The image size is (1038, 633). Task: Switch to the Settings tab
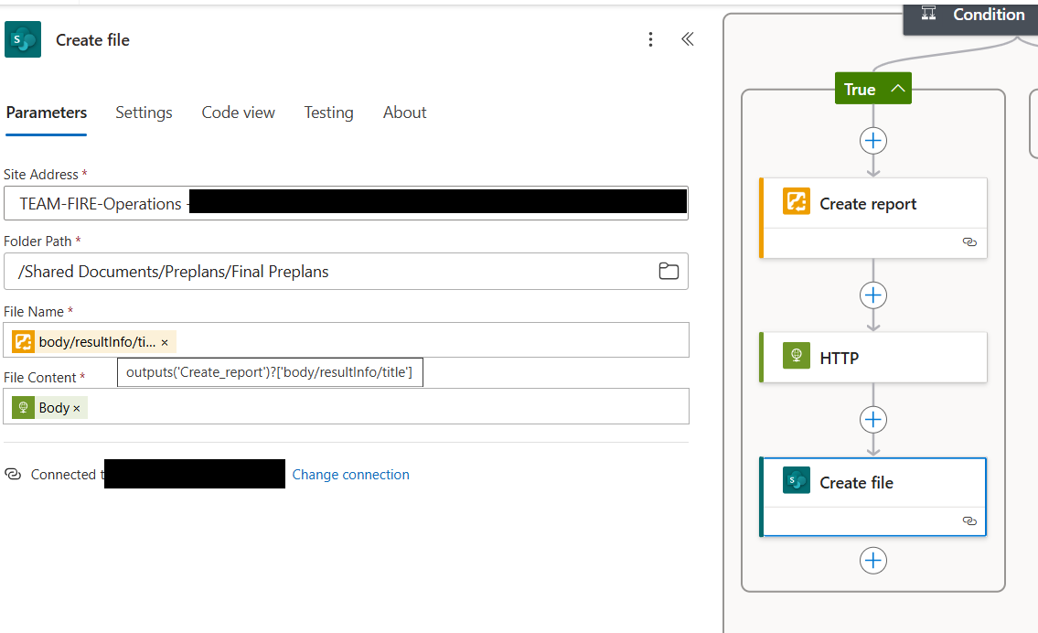click(x=144, y=112)
